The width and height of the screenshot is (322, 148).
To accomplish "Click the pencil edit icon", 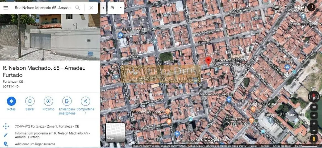I will coord(6,135).
